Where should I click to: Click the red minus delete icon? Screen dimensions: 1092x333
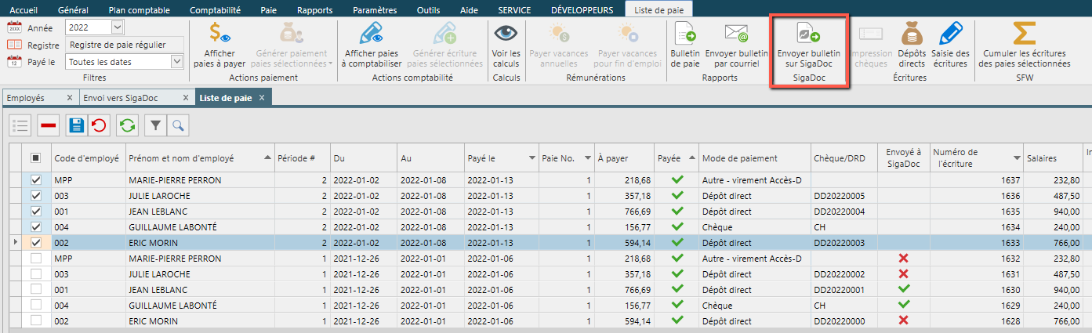coord(49,125)
